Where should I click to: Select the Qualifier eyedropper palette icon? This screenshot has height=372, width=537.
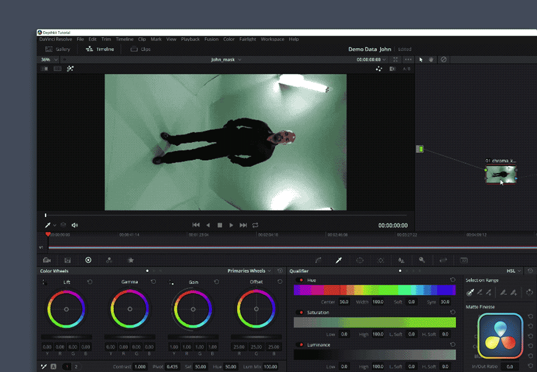(339, 260)
